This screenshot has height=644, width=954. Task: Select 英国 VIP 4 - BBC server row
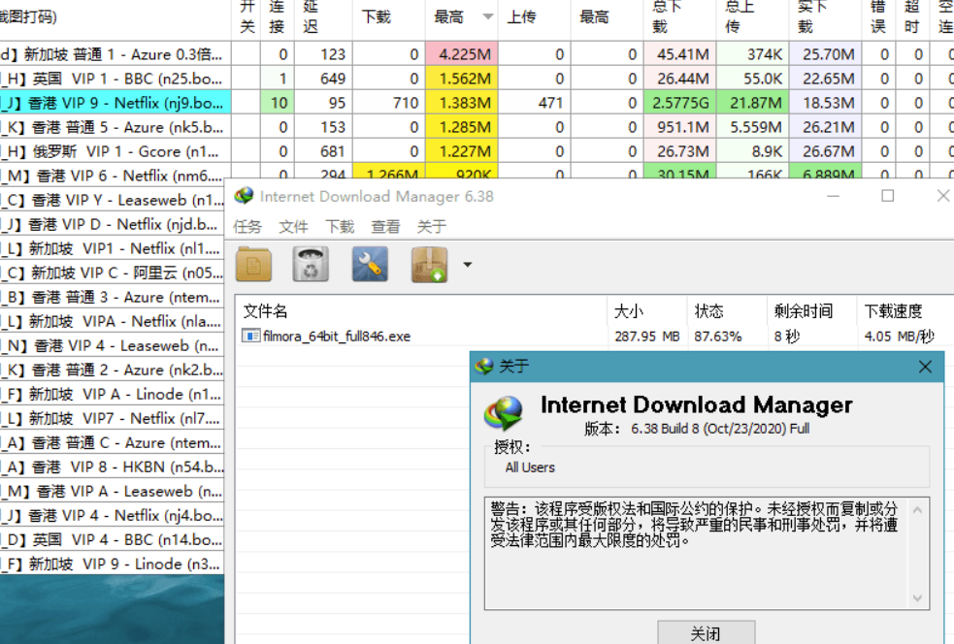pyautogui.click(x=112, y=539)
